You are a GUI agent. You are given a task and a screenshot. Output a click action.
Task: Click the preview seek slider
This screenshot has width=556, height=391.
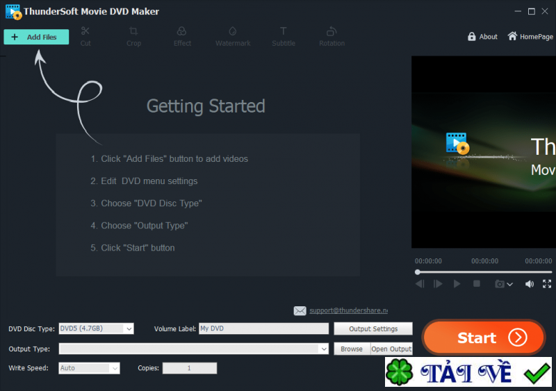pos(483,272)
